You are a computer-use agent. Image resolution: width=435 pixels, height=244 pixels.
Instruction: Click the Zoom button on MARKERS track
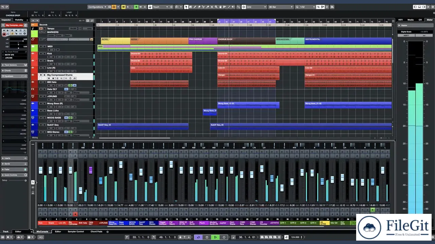[x=68, y=35]
